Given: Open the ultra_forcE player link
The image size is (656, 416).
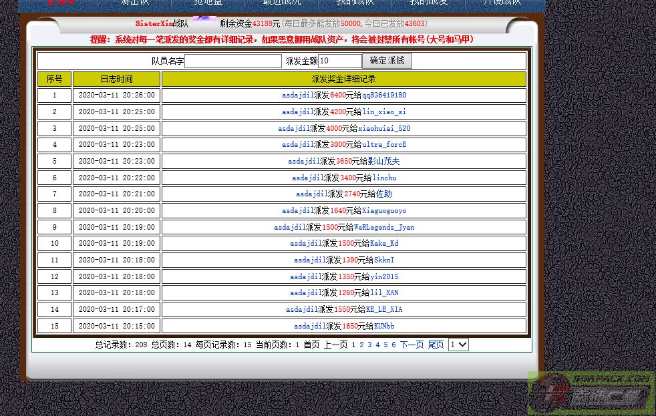Looking at the screenshot, I should [x=384, y=145].
